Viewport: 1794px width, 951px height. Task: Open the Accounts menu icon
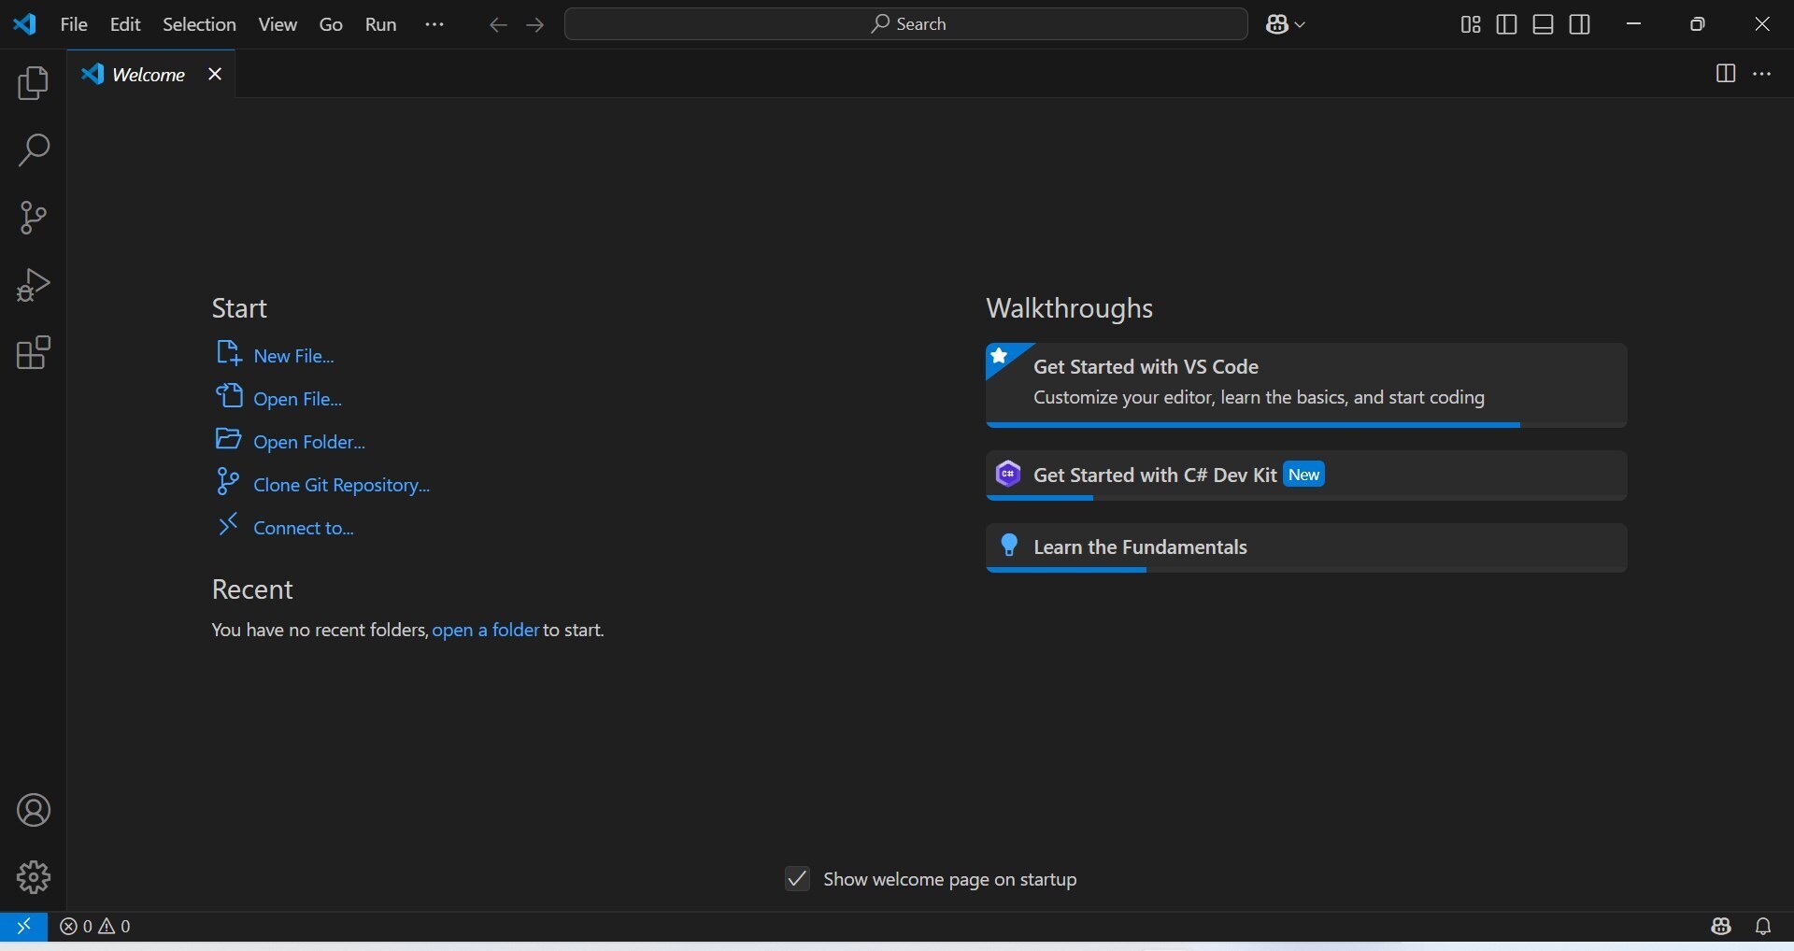click(x=34, y=810)
